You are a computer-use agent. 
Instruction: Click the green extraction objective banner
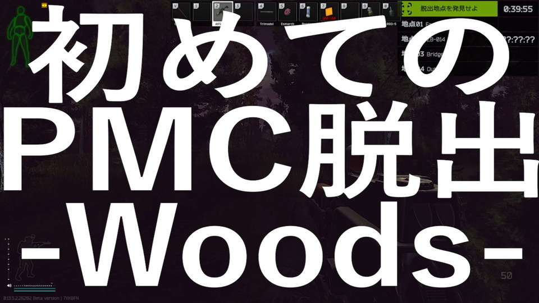pyautogui.click(x=449, y=8)
